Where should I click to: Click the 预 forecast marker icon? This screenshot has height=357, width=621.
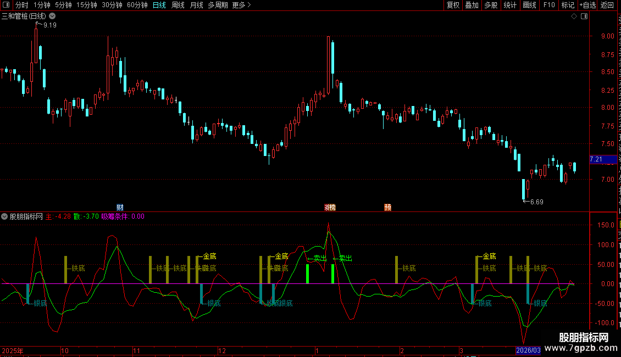coord(388,207)
